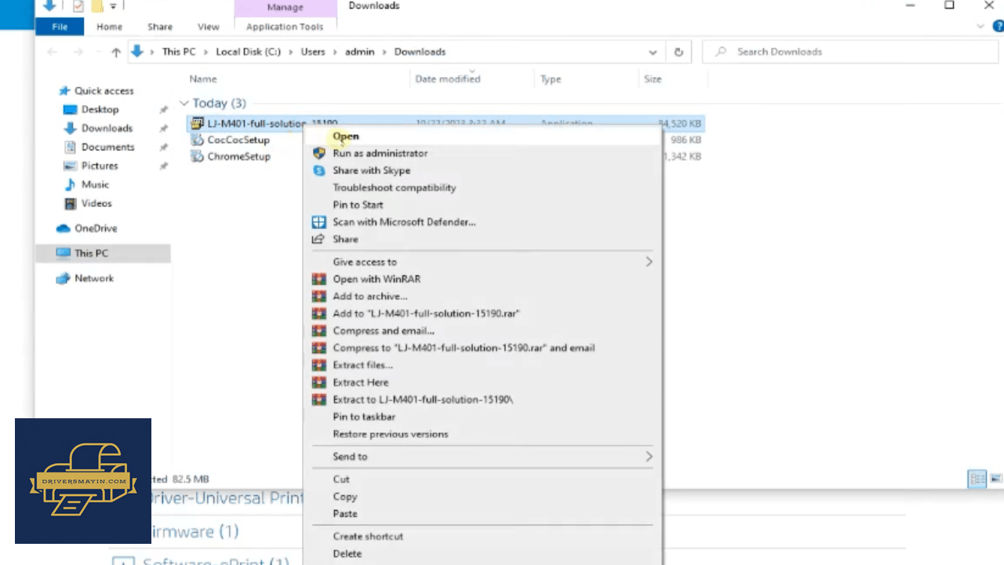Expand the ribbon using the chevron
Screen dimensions: 1004x565
click(x=982, y=26)
